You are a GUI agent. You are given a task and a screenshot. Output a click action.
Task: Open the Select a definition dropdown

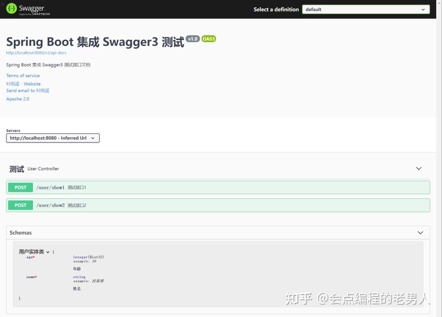pos(365,9)
